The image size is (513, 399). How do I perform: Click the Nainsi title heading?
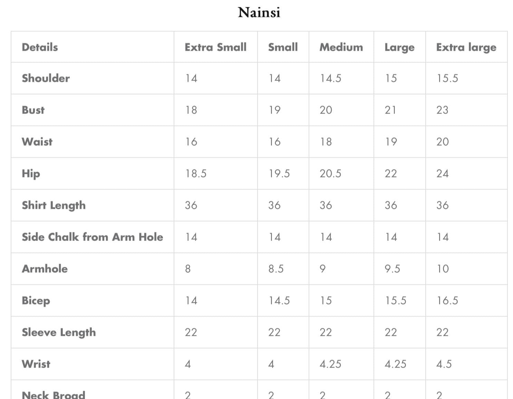259,12
